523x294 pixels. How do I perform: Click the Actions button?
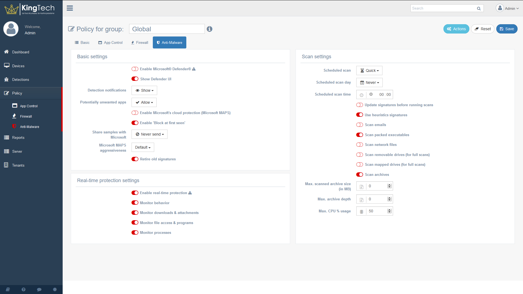tap(456, 29)
